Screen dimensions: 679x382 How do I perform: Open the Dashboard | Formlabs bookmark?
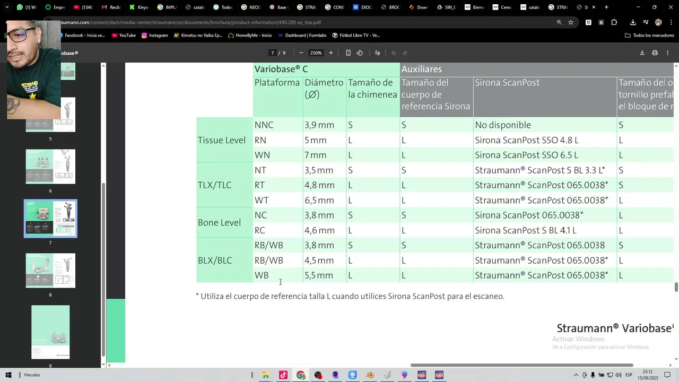(x=302, y=36)
